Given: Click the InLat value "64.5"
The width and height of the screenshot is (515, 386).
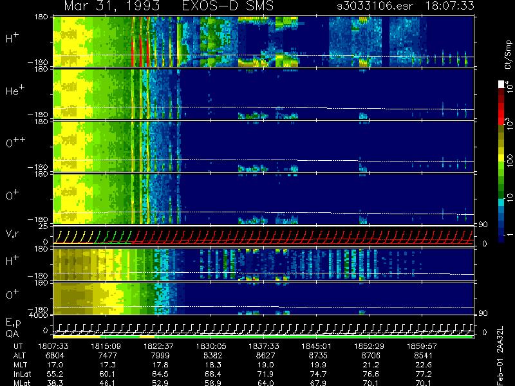Looking at the screenshot, I should click(160, 374).
